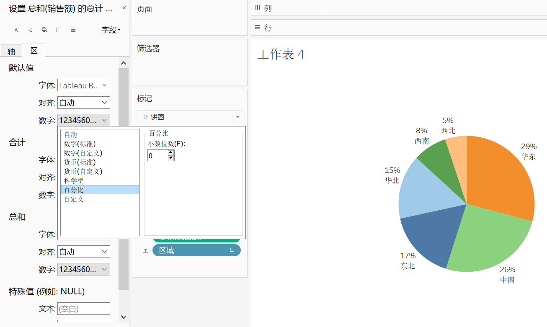
Task: Click the 特殊值 文本 field showing (空白)
Action: point(84,309)
